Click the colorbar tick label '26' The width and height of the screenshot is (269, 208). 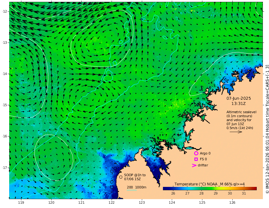coord(173,193)
